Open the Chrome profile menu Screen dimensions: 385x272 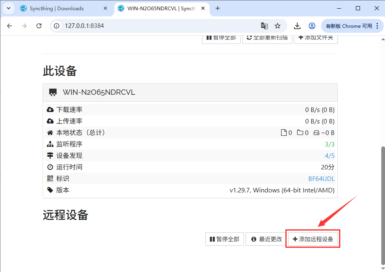tap(312, 25)
